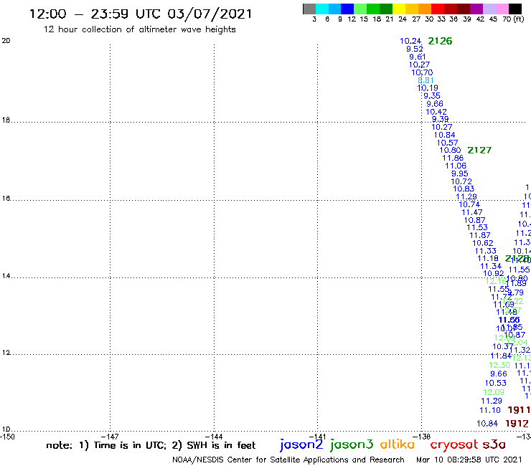Click the altika satellite legend label
Image resolution: width=531 pixels, height=466 pixels.
[x=398, y=444]
